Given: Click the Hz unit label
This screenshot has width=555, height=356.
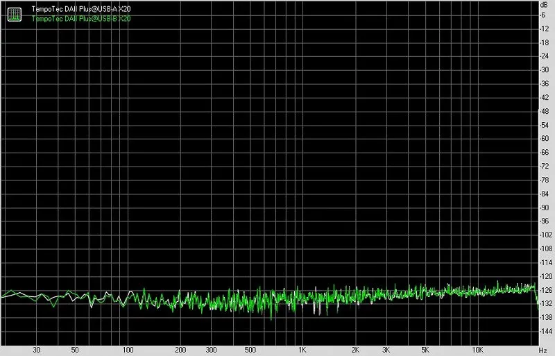Looking at the screenshot, I should [x=543, y=350].
